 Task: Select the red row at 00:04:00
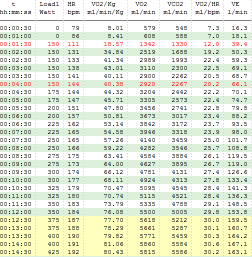click(x=126, y=84)
